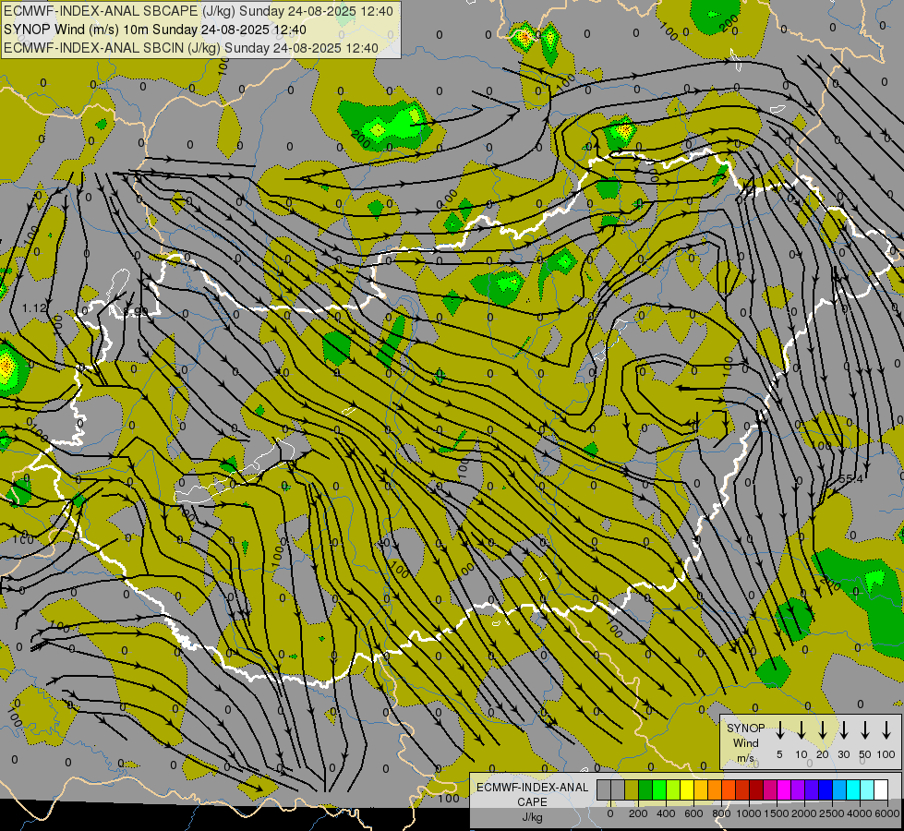The width and height of the screenshot is (904, 831).
Task: Click the 400 tick label on CAPE scale
Action: point(666,813)
